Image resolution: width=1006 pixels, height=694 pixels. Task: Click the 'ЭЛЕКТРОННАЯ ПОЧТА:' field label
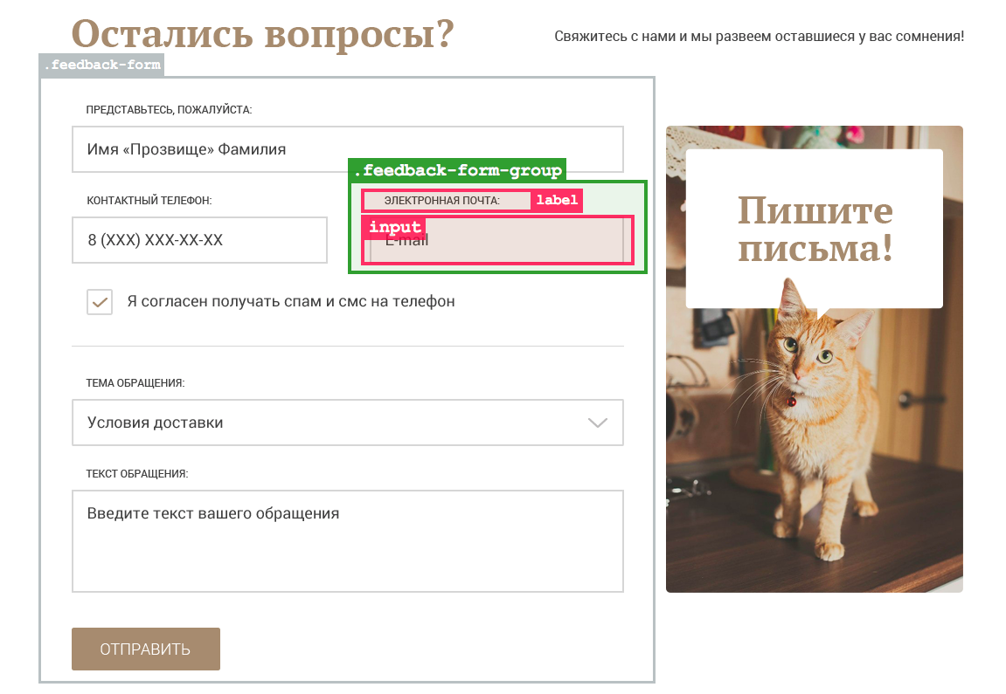[442, 201]
